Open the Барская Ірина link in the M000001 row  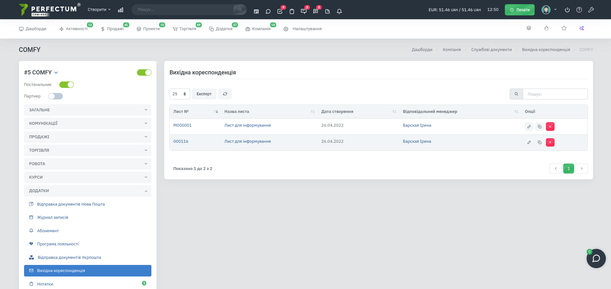click(x=417, y=125)
